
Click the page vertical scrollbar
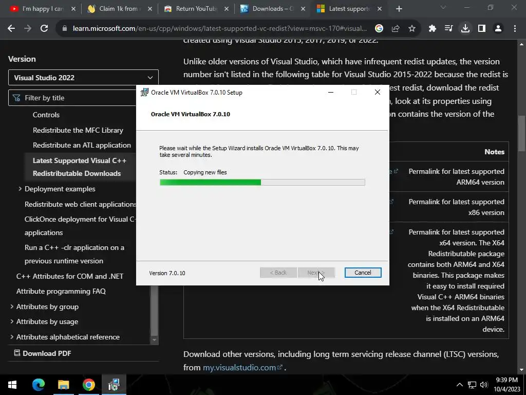click(522, 133)
